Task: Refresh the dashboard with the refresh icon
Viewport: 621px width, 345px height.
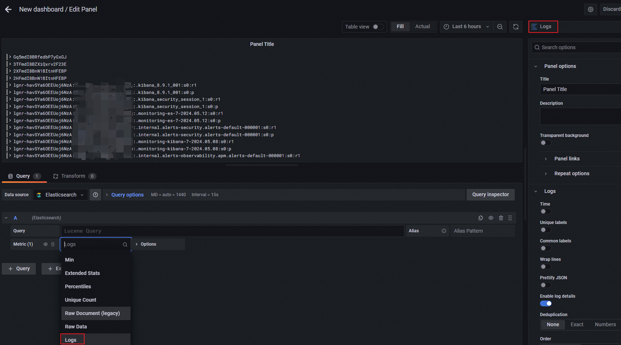Action: [x=516, y=27]
